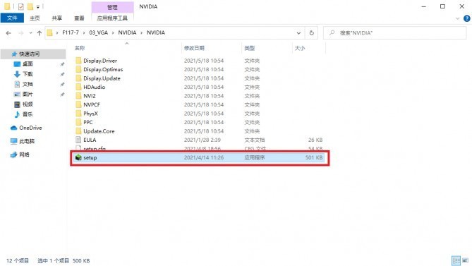Go forward with the forward arrow
Image resolution: width=472 pixels, height=266 pixels.
point(20,32)
